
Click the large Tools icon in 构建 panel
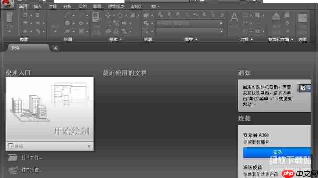(x=9, y=17)
